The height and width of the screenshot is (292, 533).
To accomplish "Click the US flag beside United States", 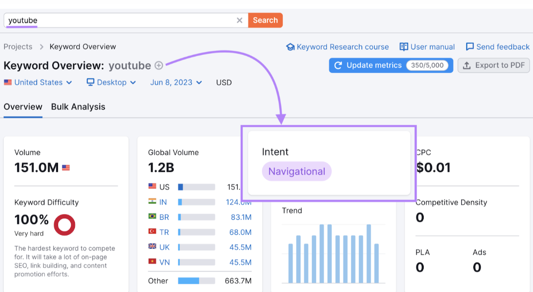I will pos(8,82).
